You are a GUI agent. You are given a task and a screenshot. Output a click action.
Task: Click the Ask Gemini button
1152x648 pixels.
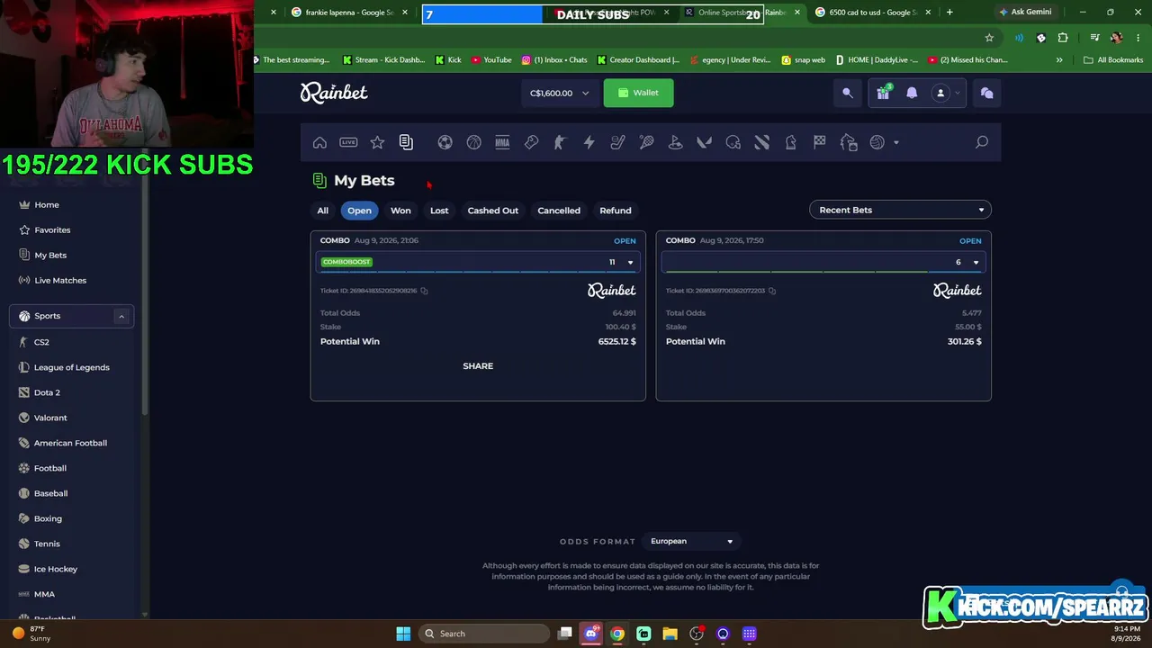click(x=1024, y=12)
